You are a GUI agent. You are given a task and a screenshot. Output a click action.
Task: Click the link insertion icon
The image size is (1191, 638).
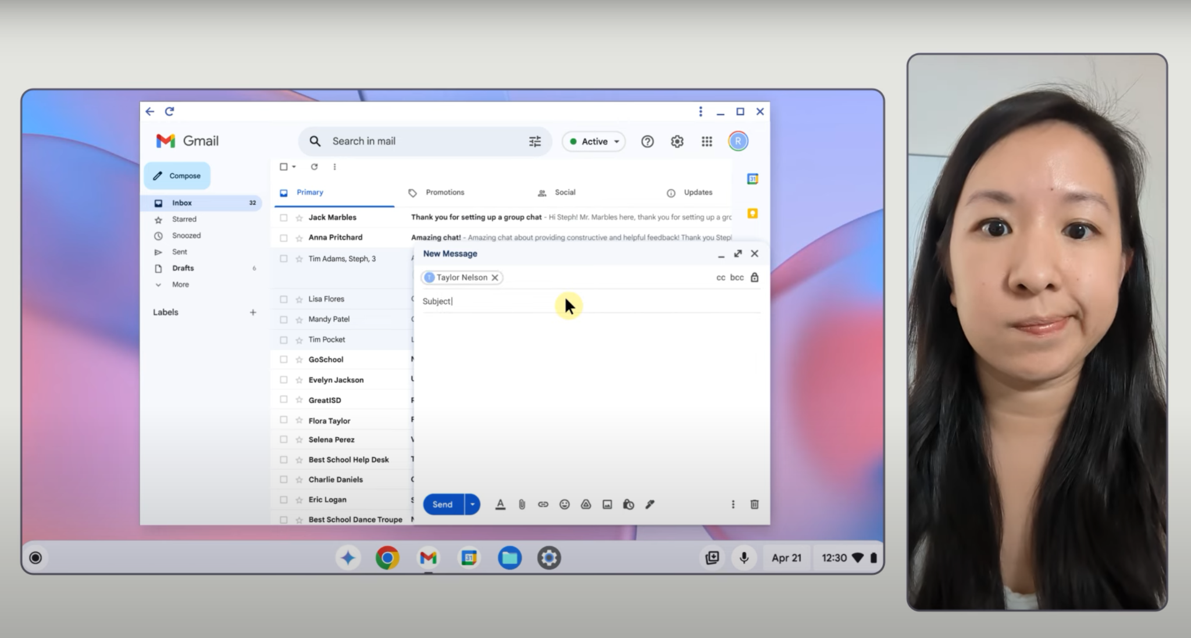click(x=543, y=504)
